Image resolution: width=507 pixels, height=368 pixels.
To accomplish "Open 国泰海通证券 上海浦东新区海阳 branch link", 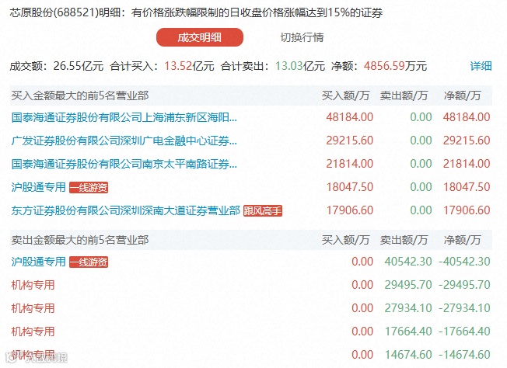I will [124, 117].
